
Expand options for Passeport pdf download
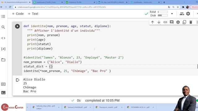pyautogui.click(x=122, y=107)
